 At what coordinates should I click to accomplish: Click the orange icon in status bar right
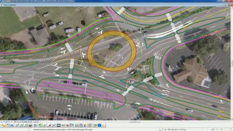click(x=222, y=130)
